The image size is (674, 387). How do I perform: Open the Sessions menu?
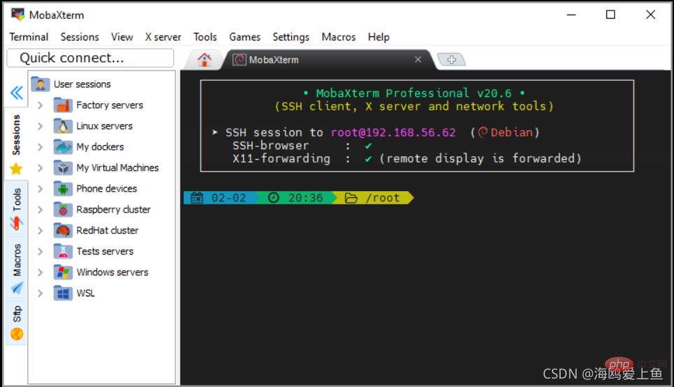[x=80, y=37]
